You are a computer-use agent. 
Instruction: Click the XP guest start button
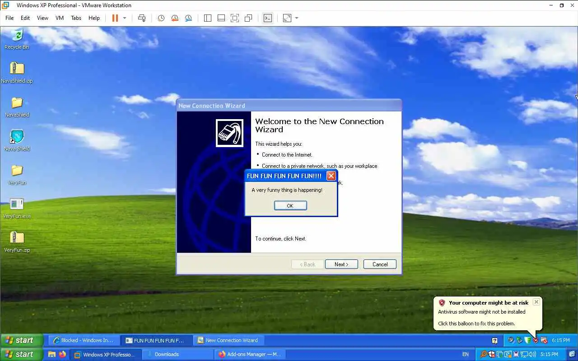[x=22, y=340]
